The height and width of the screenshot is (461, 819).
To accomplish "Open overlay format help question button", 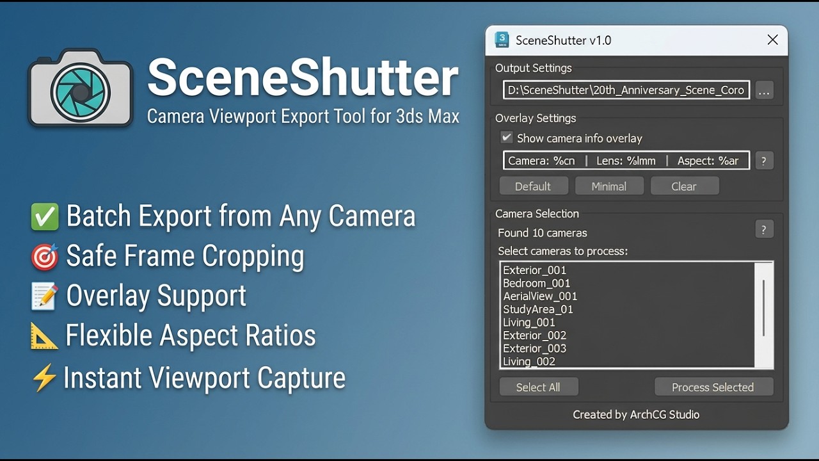I will tap(764, 161).
